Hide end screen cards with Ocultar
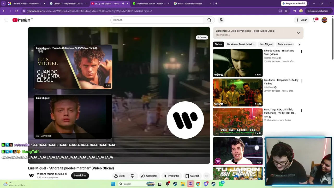 (x=202, y=37)
